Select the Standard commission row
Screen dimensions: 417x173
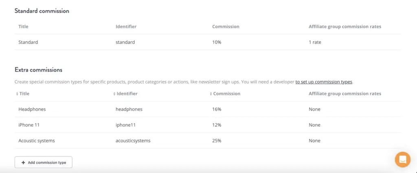click(x=28, y=42)
